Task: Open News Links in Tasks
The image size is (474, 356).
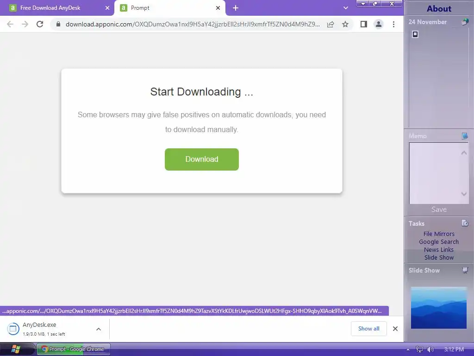Action: coord(439,250)
